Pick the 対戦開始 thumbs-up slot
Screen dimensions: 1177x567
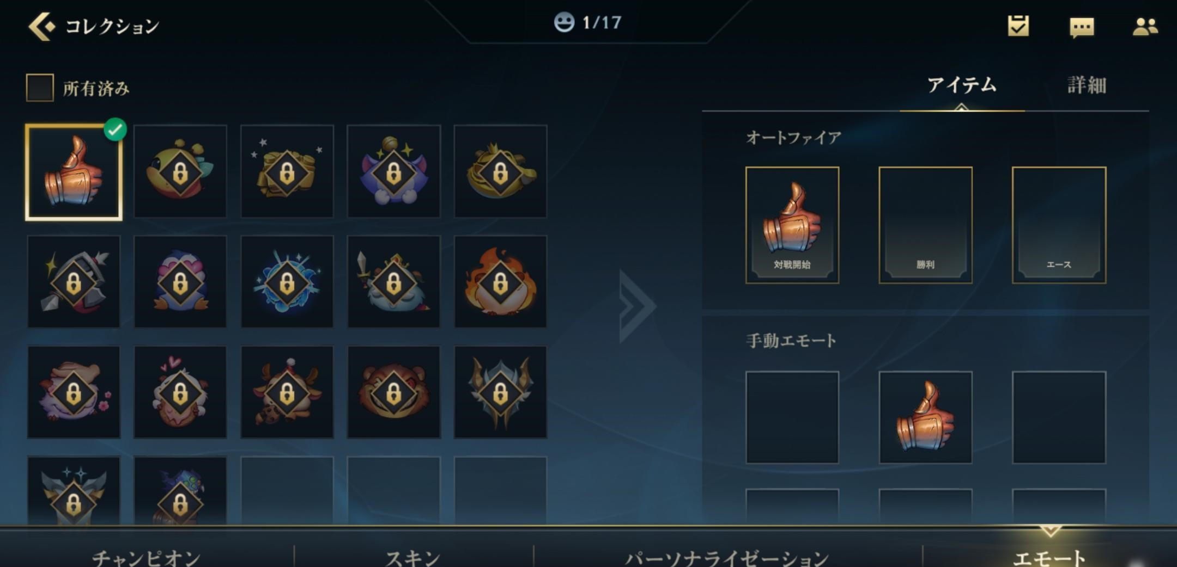792,225
